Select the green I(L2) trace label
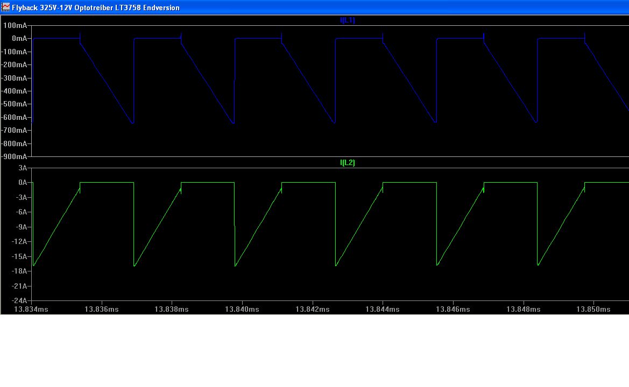The image size is (629, 387). (x=347, y=163)
